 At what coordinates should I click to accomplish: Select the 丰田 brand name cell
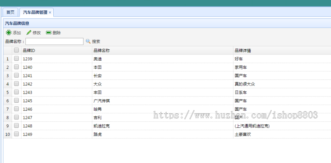(163, 92)
